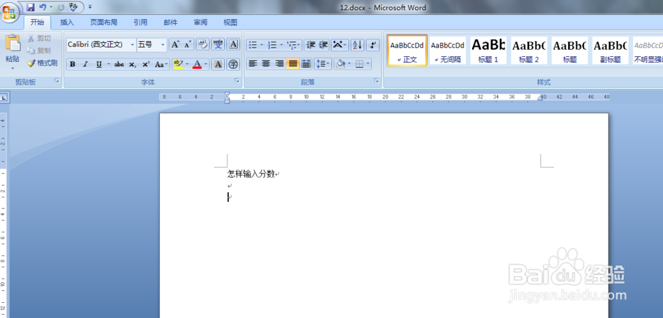Image resolution: width=663 pixels, height=318 pixels.
Task: Show or hide paragraph marks
Action: [373, 44]
